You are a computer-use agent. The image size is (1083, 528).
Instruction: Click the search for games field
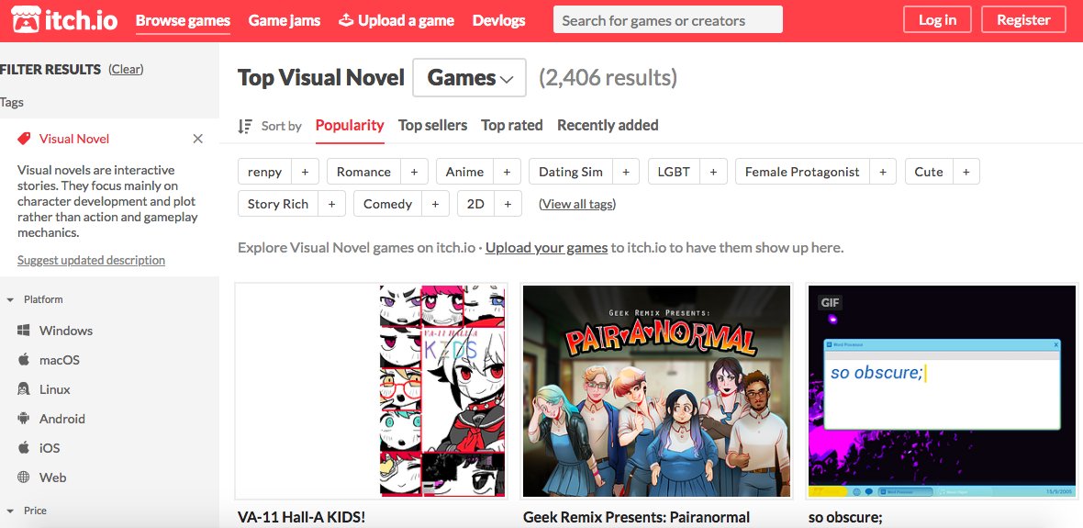pos(668,20)
